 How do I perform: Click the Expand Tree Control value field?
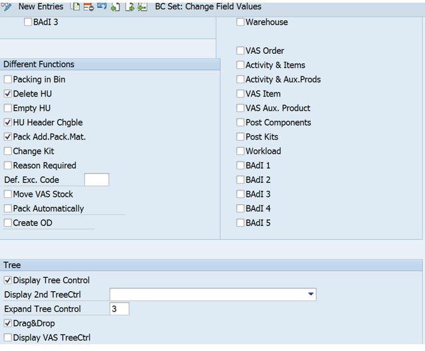tap(119, 309)
